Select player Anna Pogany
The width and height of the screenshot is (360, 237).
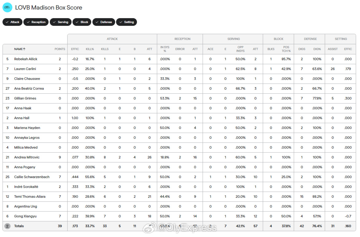point(25,167)
